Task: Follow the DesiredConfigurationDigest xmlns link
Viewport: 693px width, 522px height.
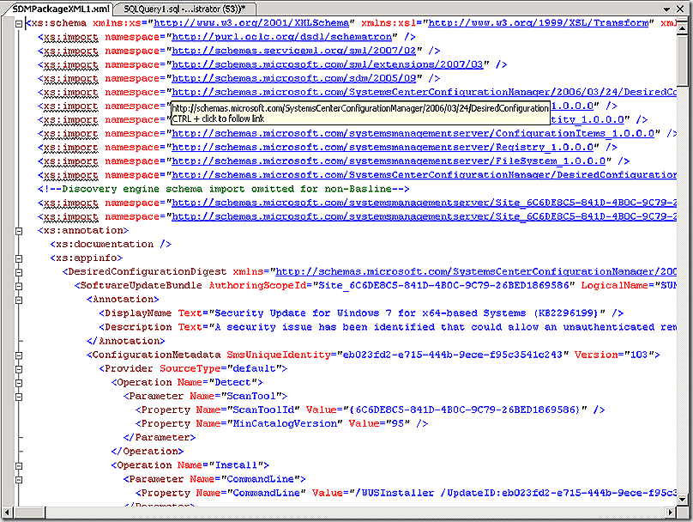Action: coord(476,271)
